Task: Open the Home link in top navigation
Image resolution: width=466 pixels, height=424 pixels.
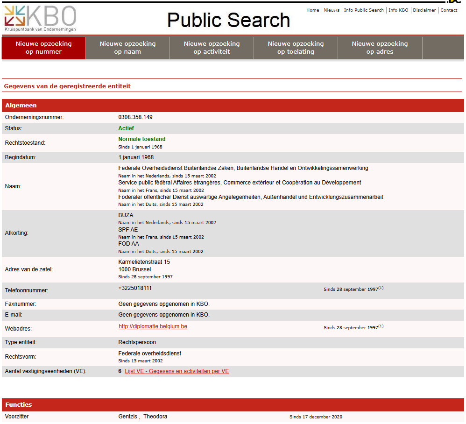Action: tap(312, 10)
